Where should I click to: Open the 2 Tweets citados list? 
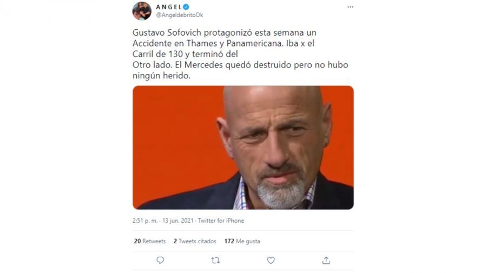[x=195, y=241]
